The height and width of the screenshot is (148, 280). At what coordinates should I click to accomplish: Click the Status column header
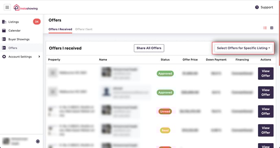165,60
